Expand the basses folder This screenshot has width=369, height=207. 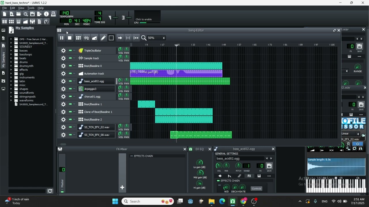tap(11, 51)
